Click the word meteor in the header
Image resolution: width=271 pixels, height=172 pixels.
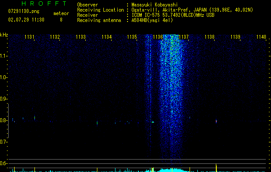(x=61, y=13)
